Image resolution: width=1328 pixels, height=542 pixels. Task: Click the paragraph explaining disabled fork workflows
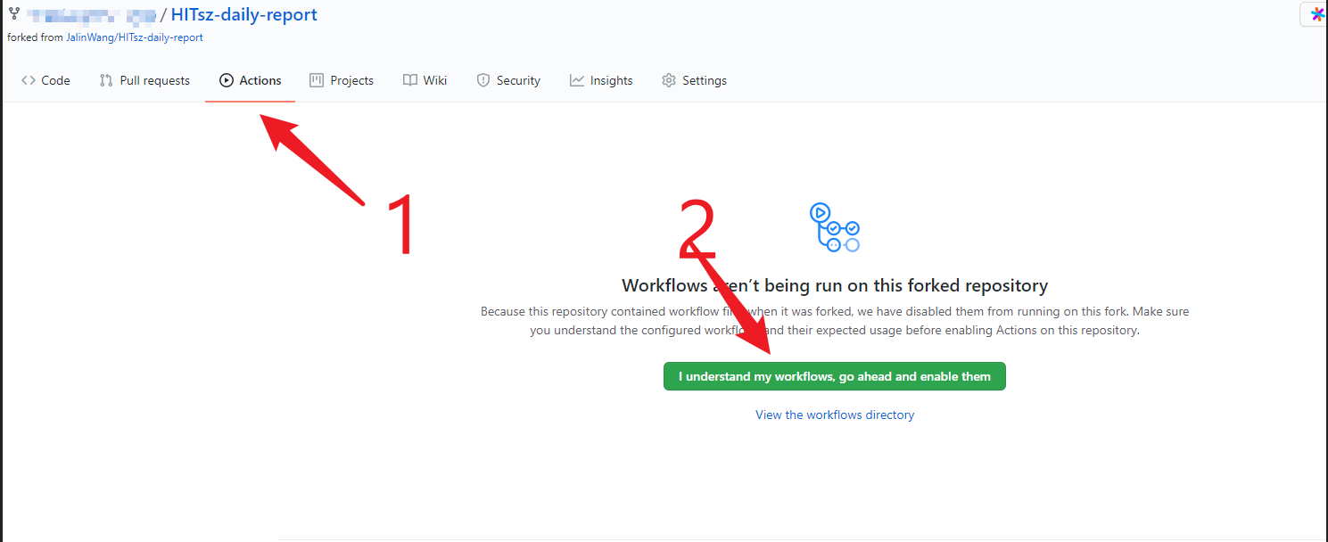click(835, 321)
